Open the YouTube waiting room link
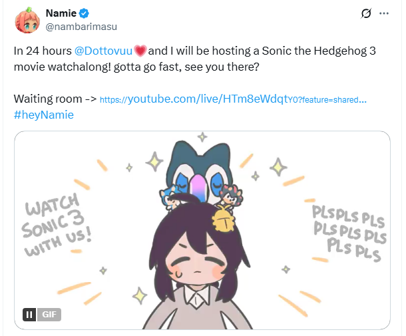The image size is (406, 336). click(233, 99)
